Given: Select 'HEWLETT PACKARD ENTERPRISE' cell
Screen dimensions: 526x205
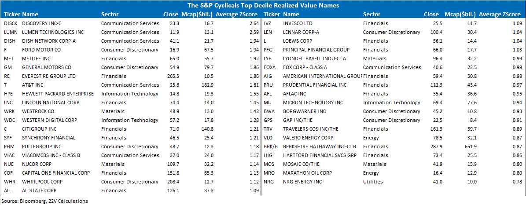Looking at the screenshot, I should tap(58, 94).
